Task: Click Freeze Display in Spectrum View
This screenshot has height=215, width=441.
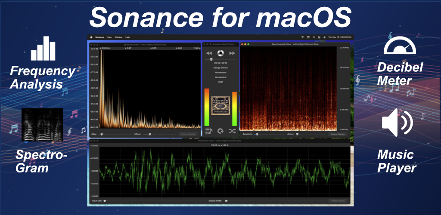Action: [x=188, y=134]
